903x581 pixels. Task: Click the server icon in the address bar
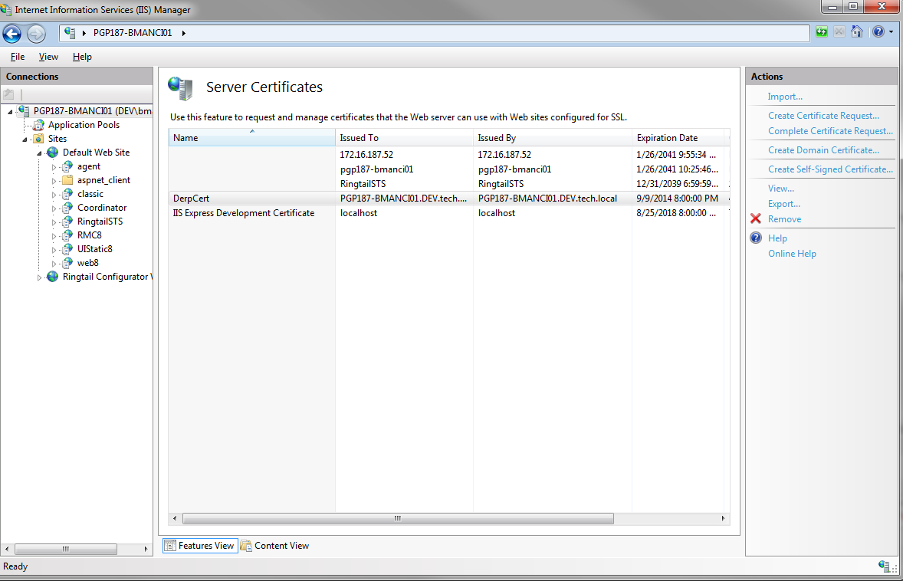point(70,33)
